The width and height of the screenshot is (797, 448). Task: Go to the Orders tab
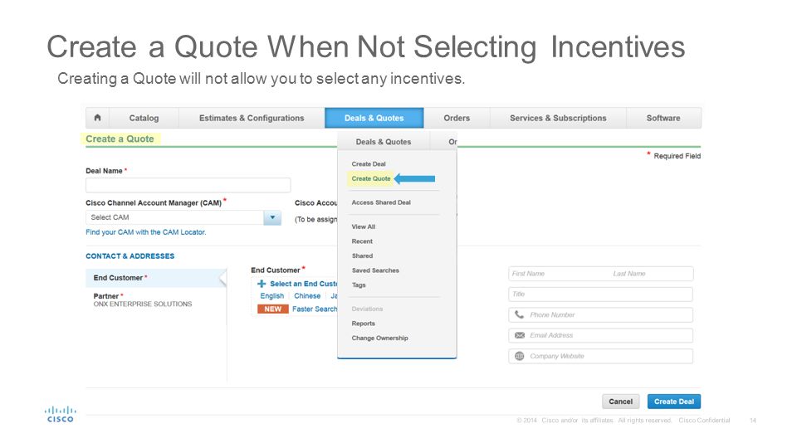[x=457, y=118]
